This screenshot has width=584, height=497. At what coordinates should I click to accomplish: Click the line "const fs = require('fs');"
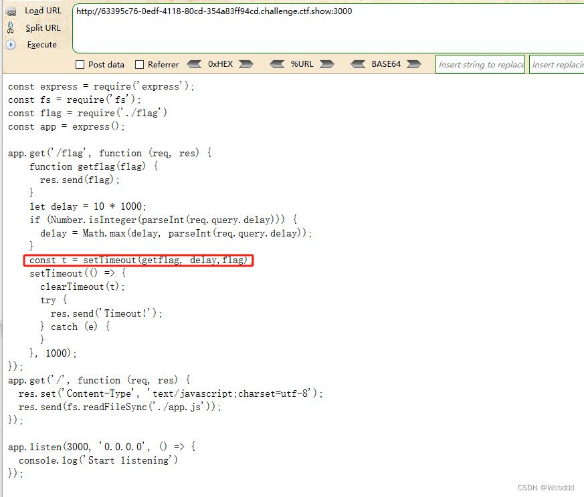coord(74,100)
